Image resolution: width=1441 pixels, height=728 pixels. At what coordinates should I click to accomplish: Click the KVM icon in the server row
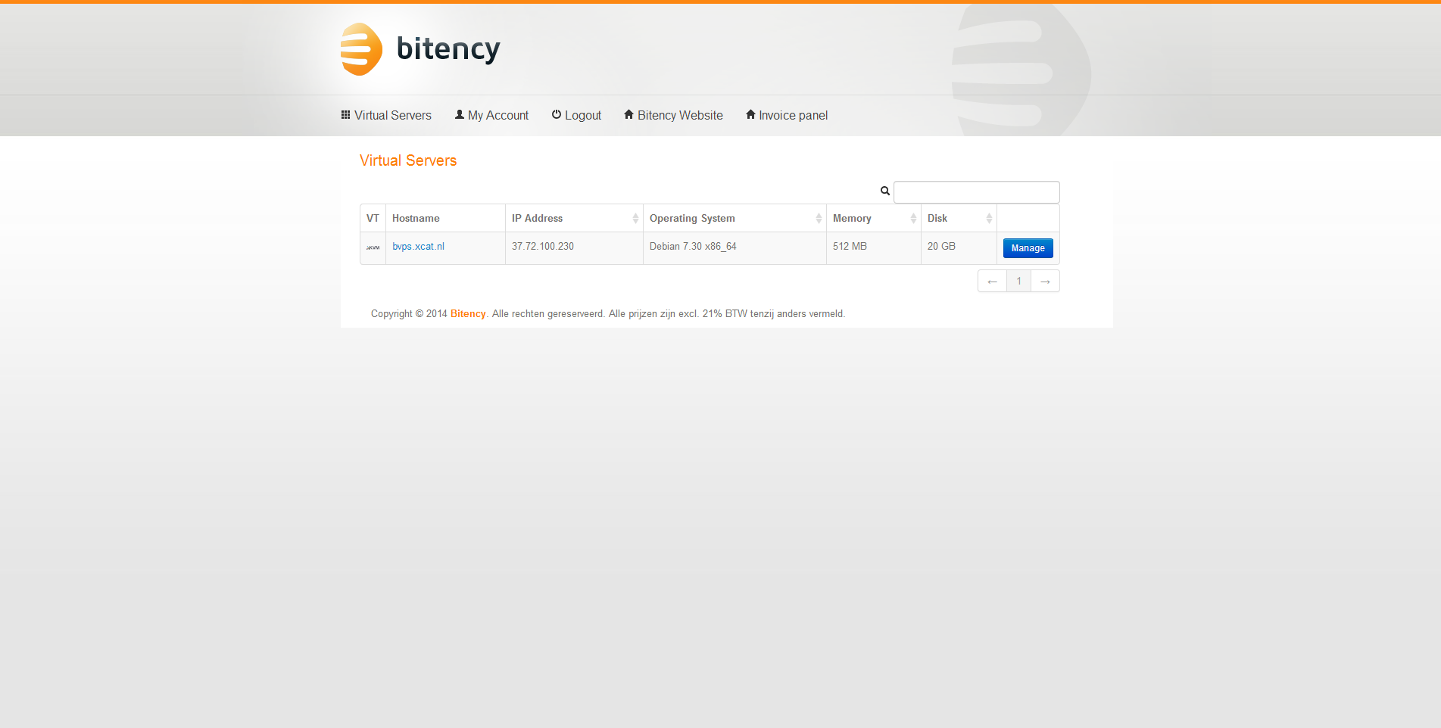point(373,247)
